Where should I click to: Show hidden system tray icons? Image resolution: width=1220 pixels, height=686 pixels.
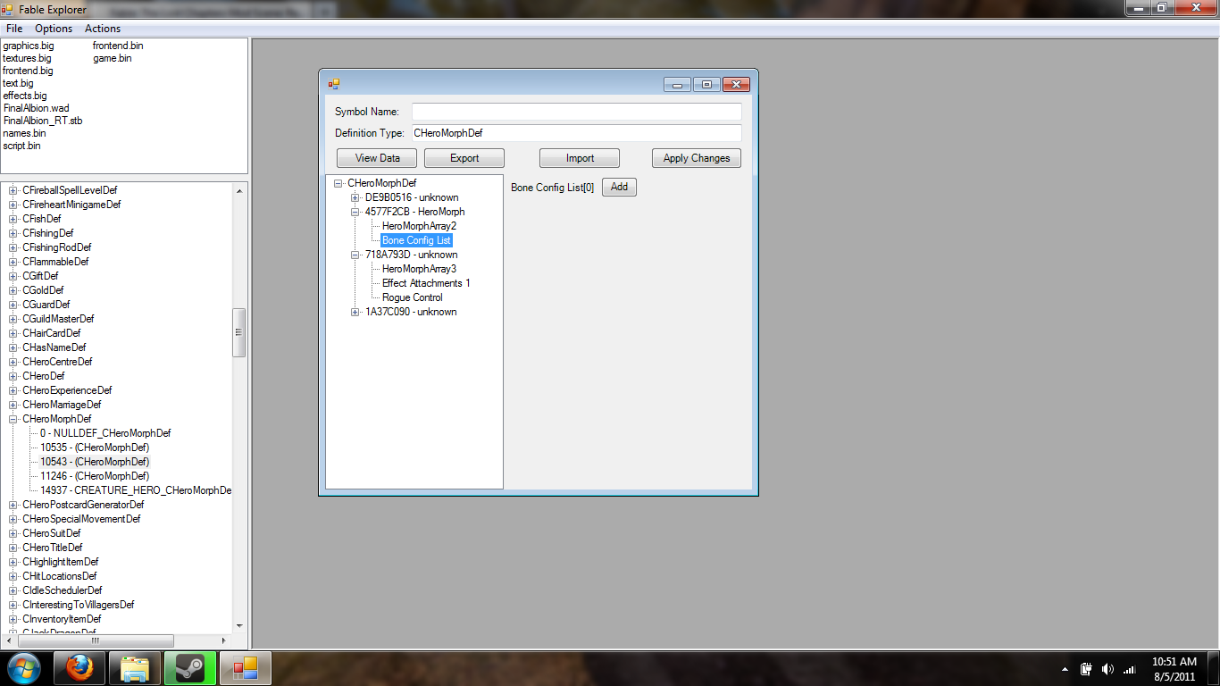tap(1065, 669)
